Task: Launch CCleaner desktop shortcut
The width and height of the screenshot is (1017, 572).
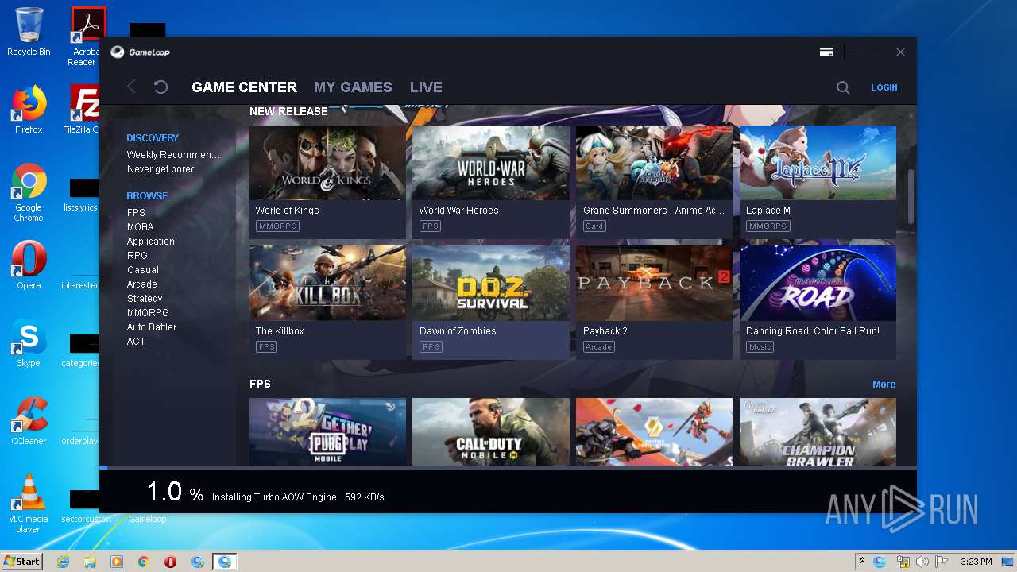Action: point(29,421)
